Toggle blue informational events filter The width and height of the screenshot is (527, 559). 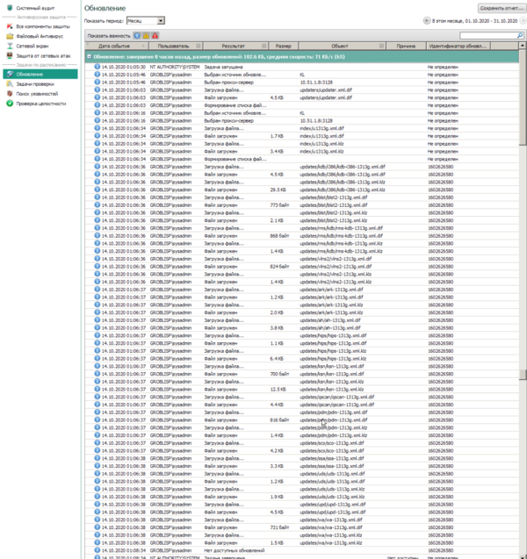point(137,35)
